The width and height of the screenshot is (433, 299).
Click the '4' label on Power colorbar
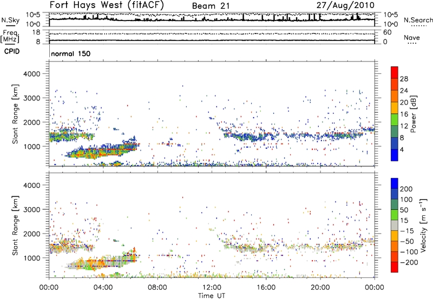(x=402, y=149)
